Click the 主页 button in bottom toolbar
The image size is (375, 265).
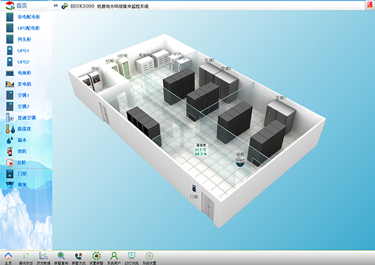[9, 258]
